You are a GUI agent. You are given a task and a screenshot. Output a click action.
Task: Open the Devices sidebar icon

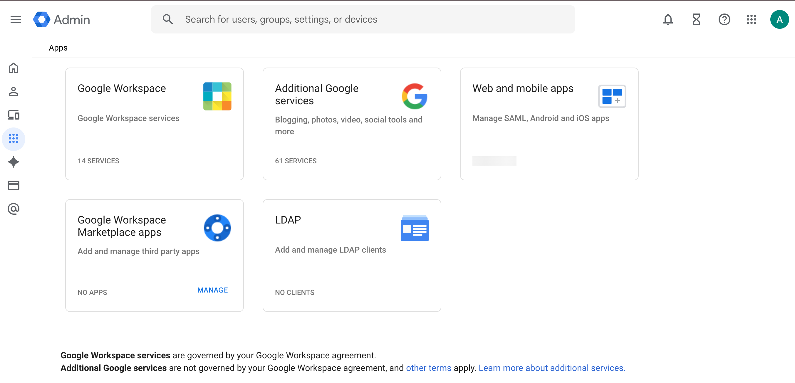point(14,115)
